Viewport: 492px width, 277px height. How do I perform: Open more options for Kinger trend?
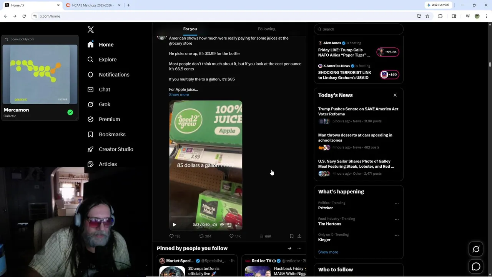397,235
